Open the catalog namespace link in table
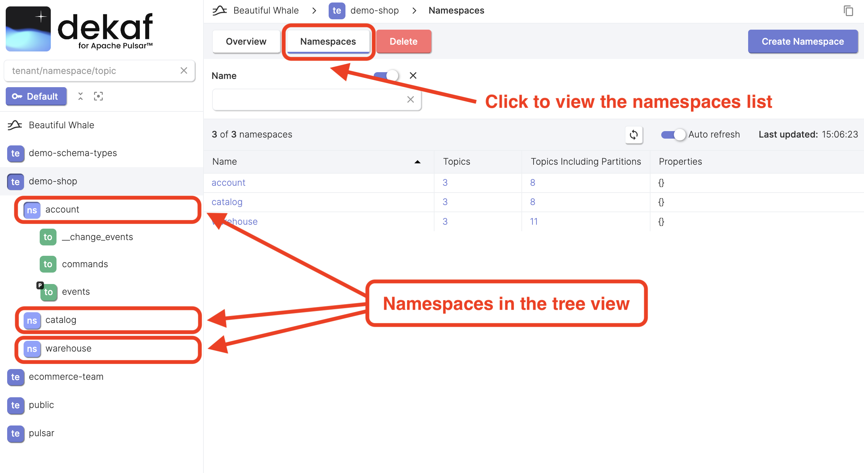Image resolution: width=864 pixels, height=473 pixels. (227, 202)
